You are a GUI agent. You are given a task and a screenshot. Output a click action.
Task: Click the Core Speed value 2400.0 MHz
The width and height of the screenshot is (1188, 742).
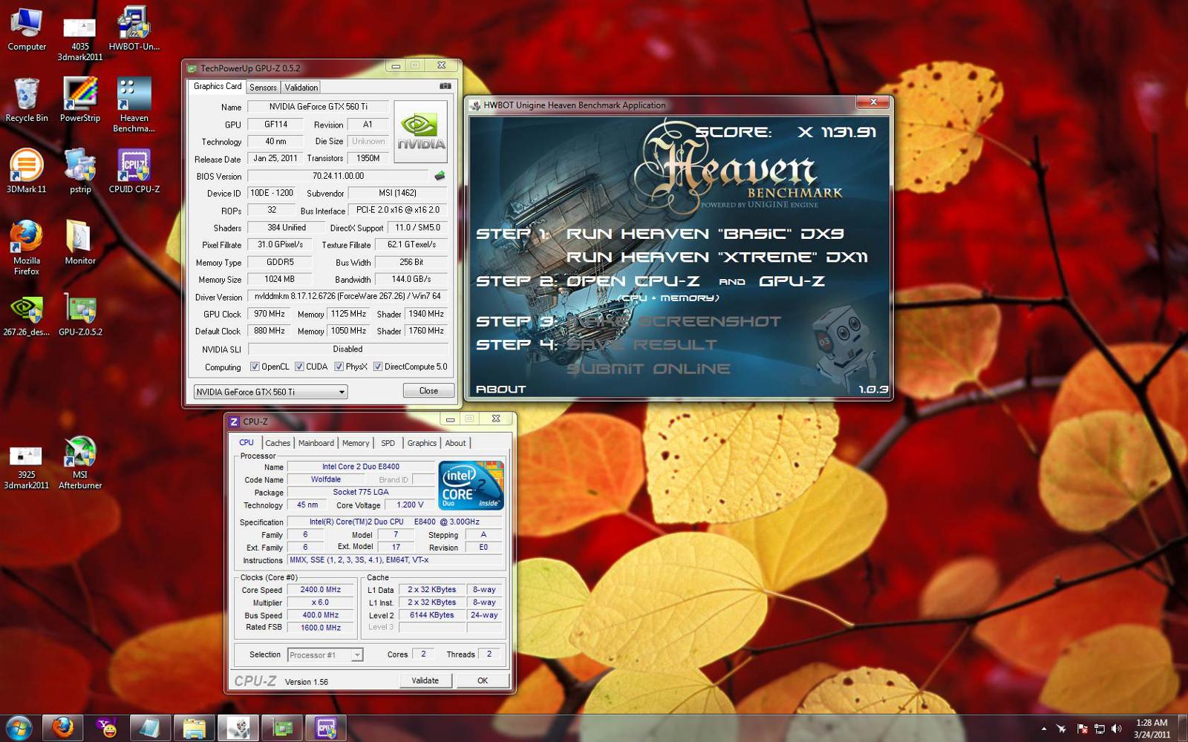pos(321,590)
